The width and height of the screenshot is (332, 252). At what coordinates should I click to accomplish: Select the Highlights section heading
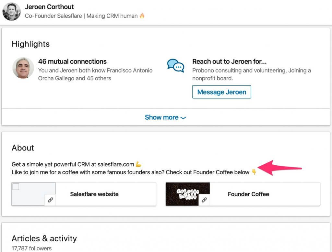coord(30,44)
